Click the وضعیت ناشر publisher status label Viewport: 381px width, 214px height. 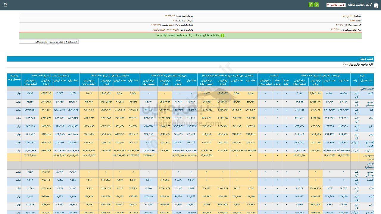(186, 30)
